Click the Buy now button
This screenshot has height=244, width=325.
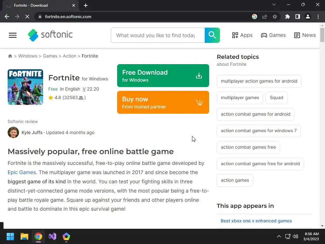[163, 102]
